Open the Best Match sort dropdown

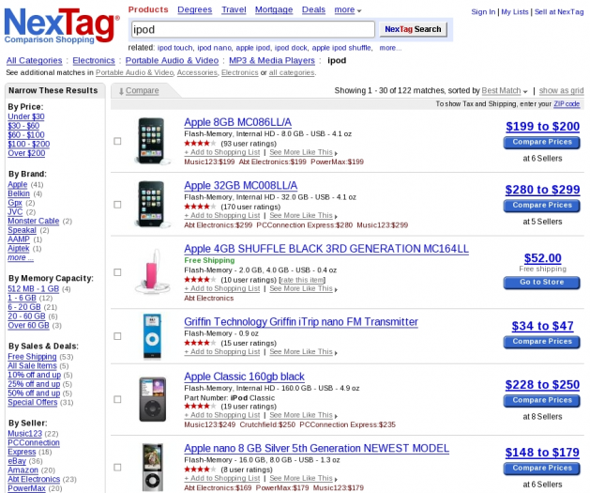[505, 91]
